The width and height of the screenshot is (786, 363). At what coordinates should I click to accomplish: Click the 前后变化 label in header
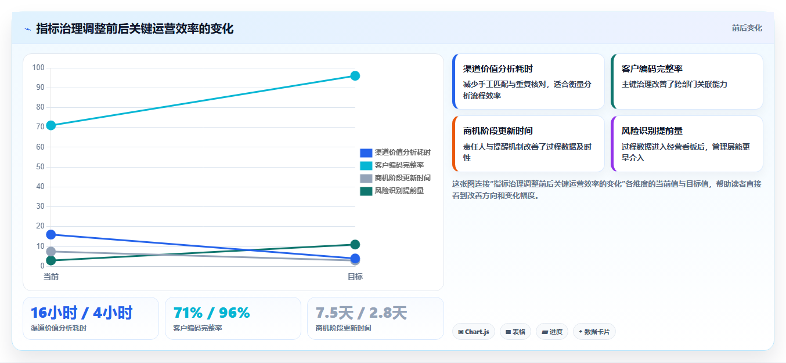(747, 28)
